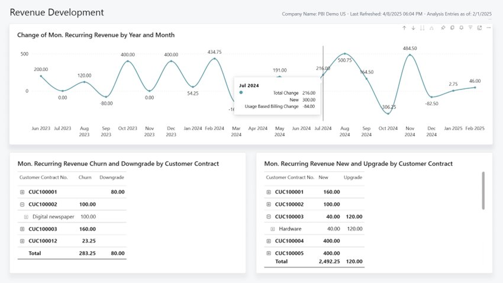Pin the revenue chart visual
Viewport: 503px width, 283px height.
(x=443, y=28)
